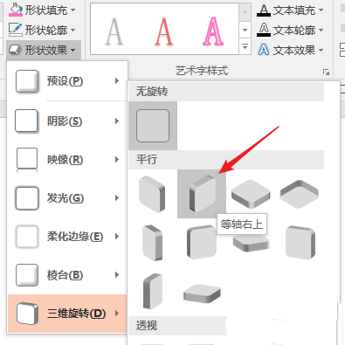Screen dimensions: 345x345
Task: Choose the first preset in the second parallel row
Action: click(x=152, y=243)
